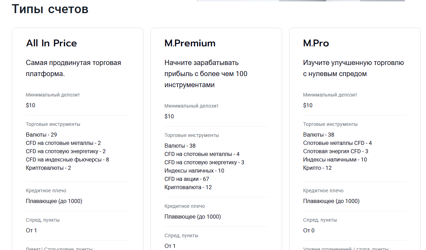
Task: Click "От 1" spread value in All In Price
Action: tap(32, 230)
